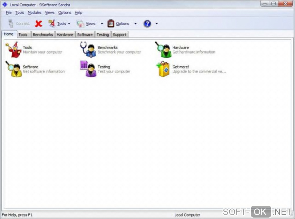Open the Testing chart icon

pos(88,69)
